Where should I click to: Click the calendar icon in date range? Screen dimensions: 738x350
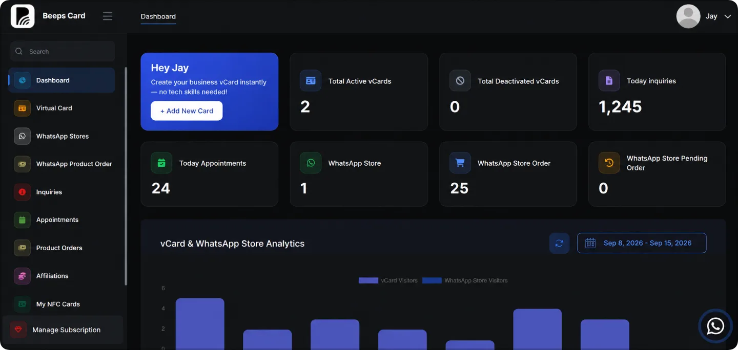pos(590,243)
